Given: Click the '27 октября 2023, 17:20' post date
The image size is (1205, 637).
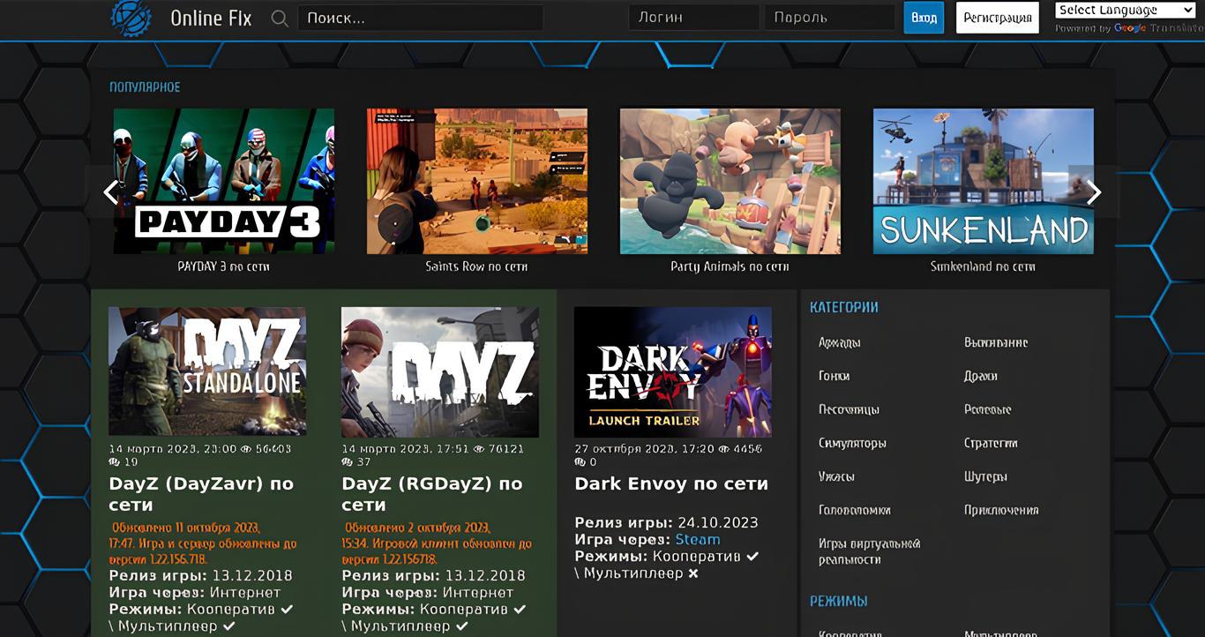Looking at the screenshot, I should (643, 449).
